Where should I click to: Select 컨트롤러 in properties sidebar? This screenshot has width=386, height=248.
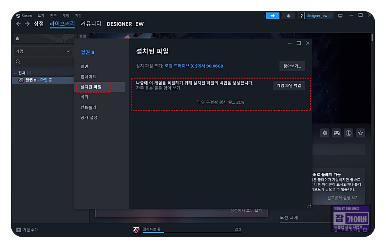pyautogui.click(x=89, y=107)
